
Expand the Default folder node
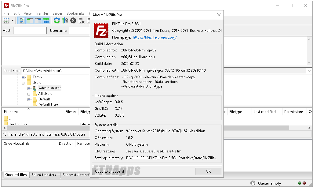(29, 99)
